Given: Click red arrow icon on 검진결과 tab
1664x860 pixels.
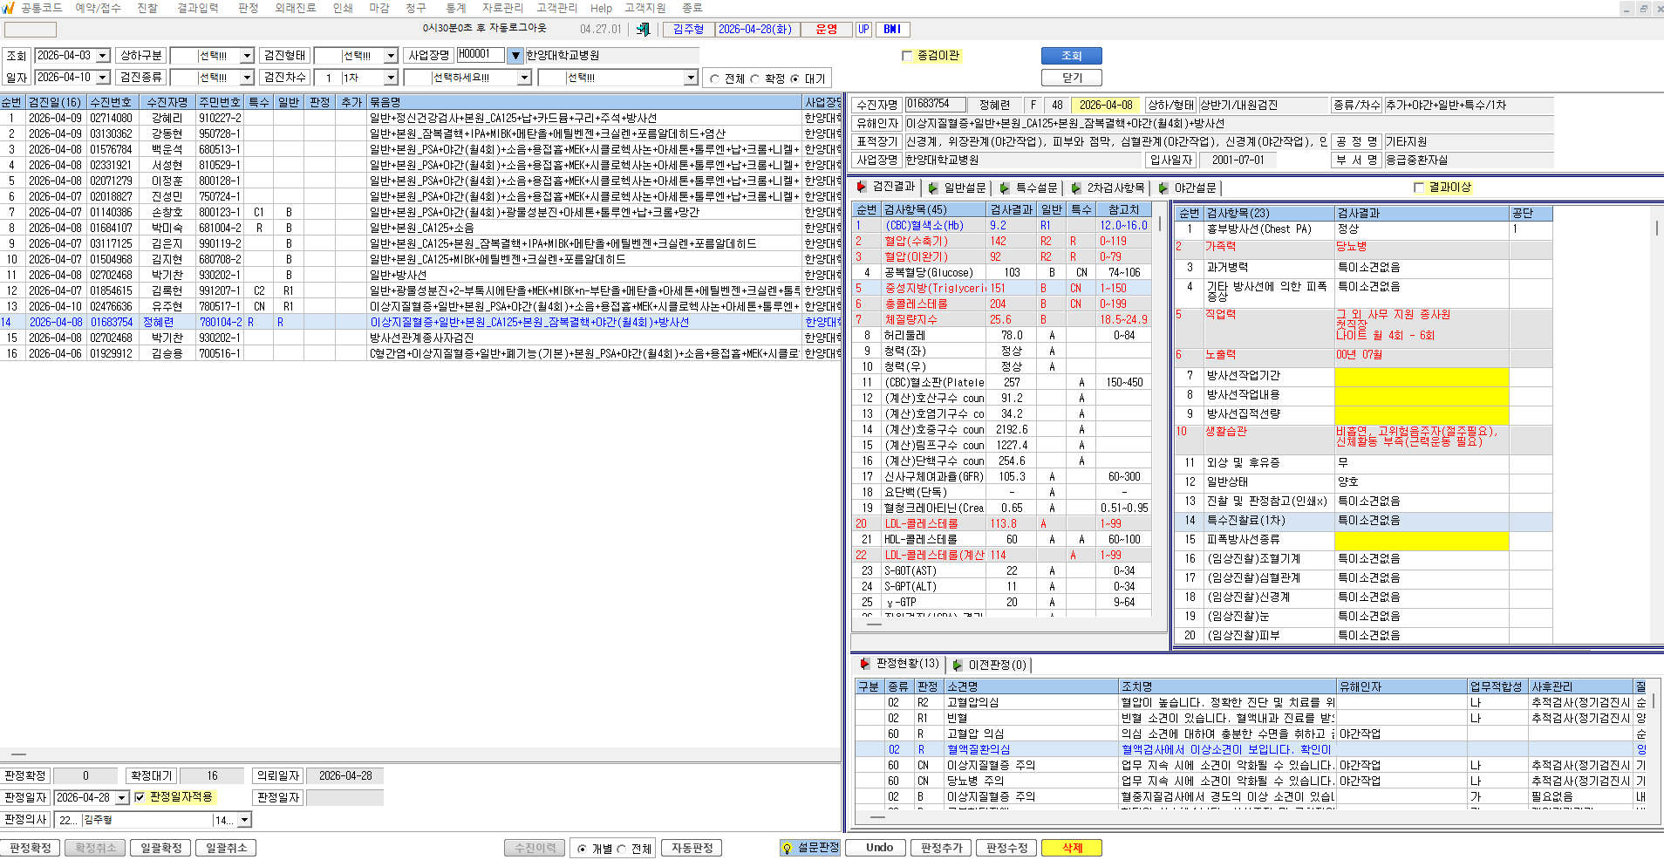Looking at the screenshot, I should click(x=862, y=187).
